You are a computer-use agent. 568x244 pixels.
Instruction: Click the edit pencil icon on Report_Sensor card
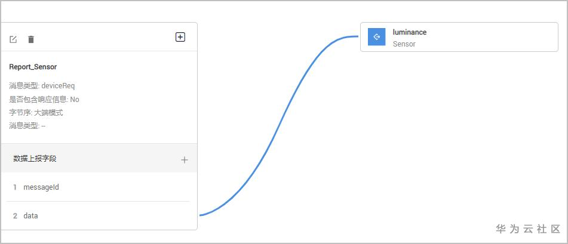click(13, 39)
